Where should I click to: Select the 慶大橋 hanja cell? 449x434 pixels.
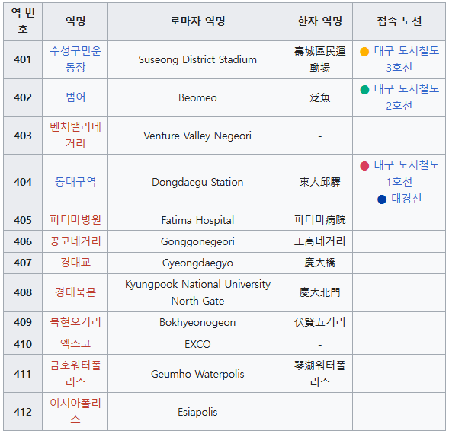(x=320, y=263)
